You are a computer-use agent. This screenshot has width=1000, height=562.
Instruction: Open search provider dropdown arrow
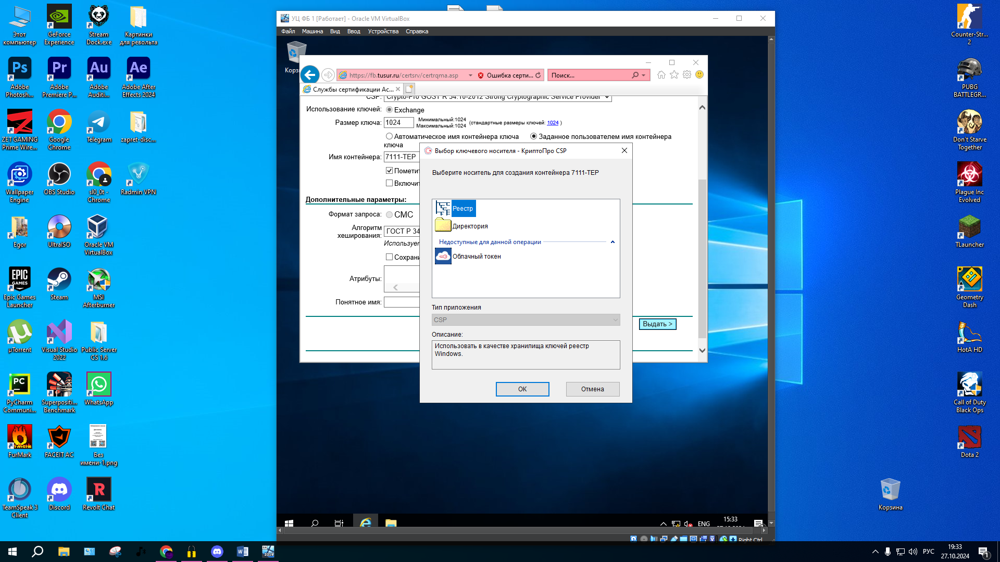[x=644, y=75]
